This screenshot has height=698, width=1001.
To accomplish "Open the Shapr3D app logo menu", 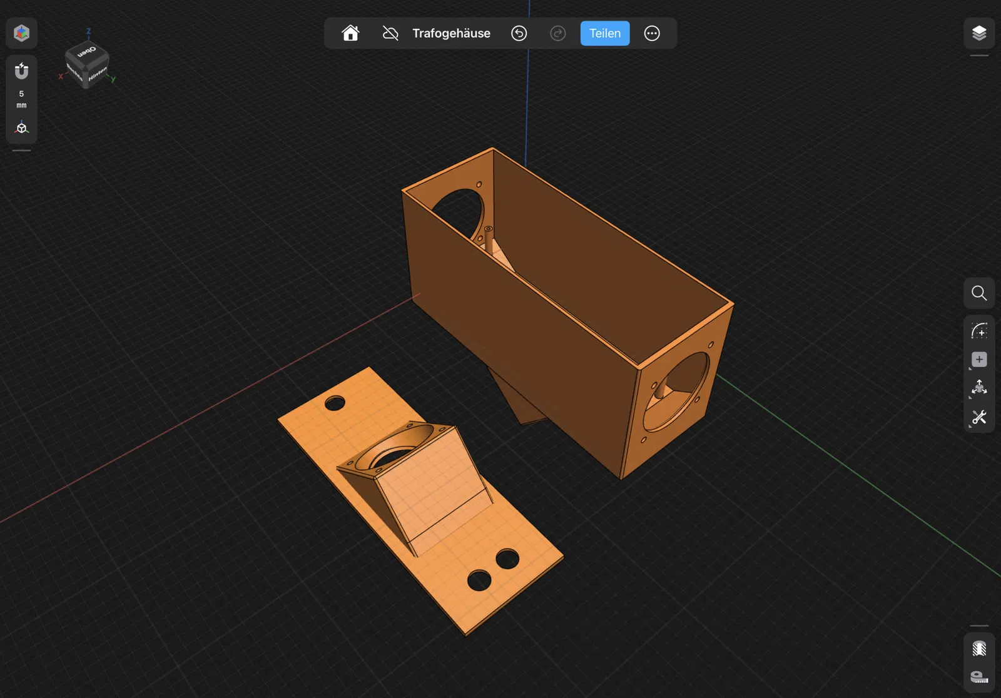I will click(21, 33).
